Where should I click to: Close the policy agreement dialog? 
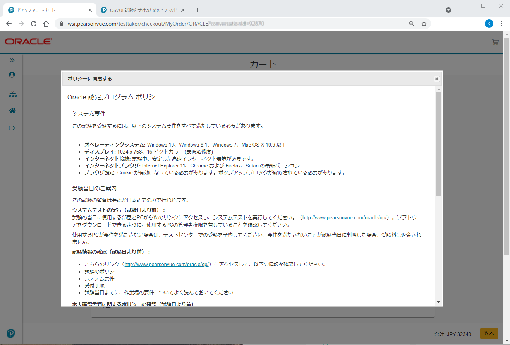436,79
